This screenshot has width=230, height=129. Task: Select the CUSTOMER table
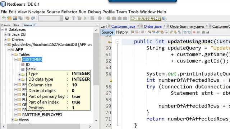click(32, 59)
